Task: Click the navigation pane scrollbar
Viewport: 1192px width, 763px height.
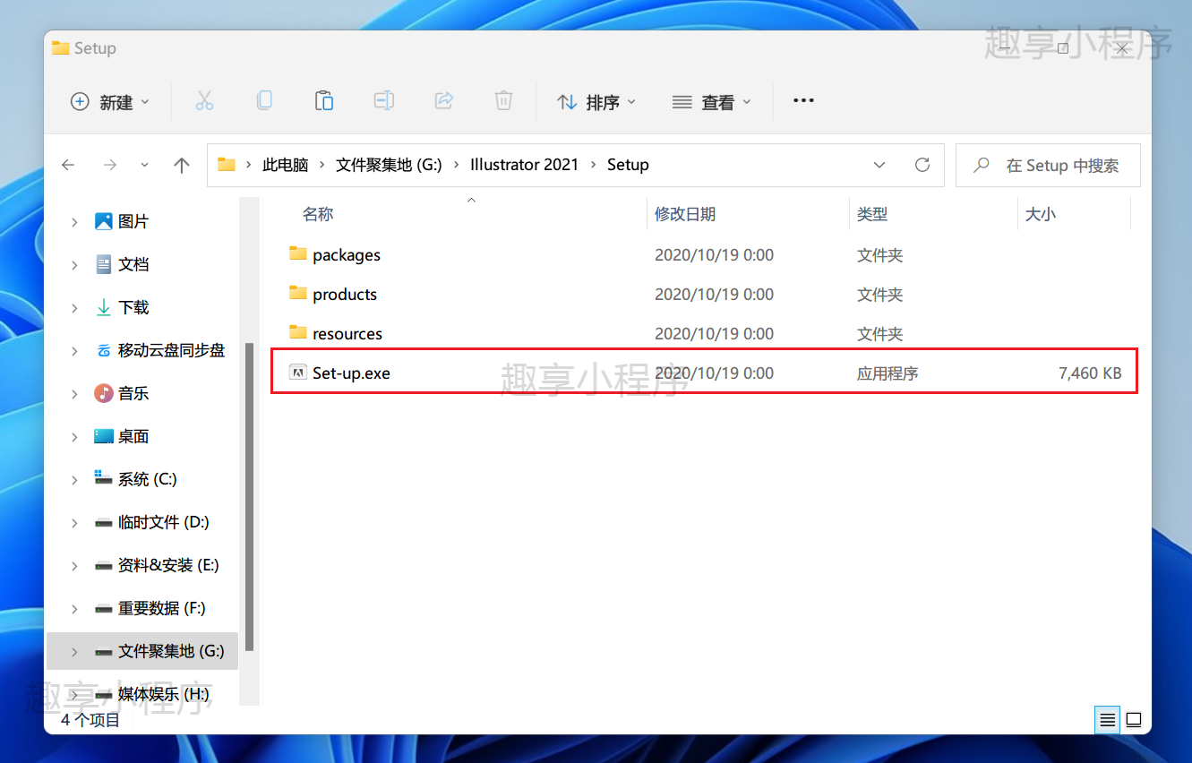Action: coord(250,497)
